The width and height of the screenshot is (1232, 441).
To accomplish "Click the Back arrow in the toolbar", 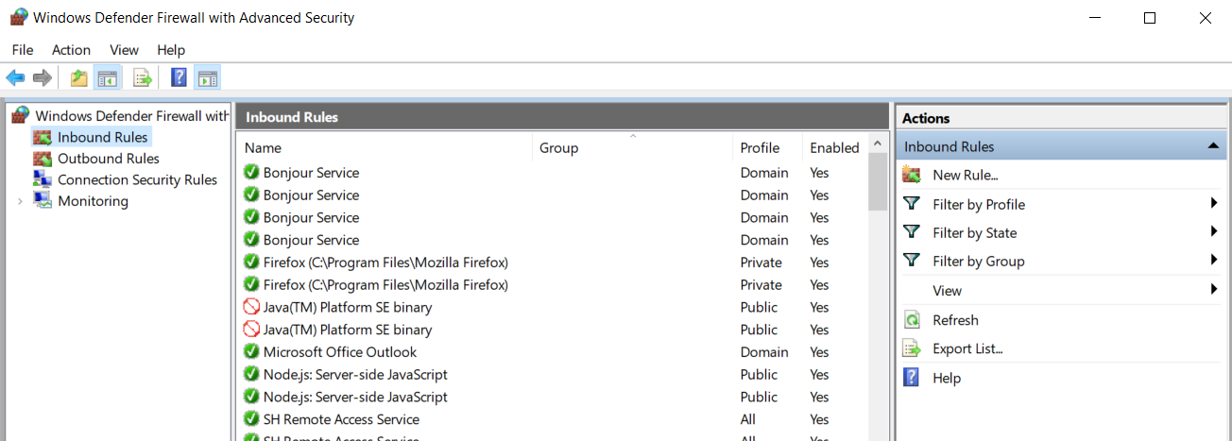I will pyautogui.click(x=15, y=77).
